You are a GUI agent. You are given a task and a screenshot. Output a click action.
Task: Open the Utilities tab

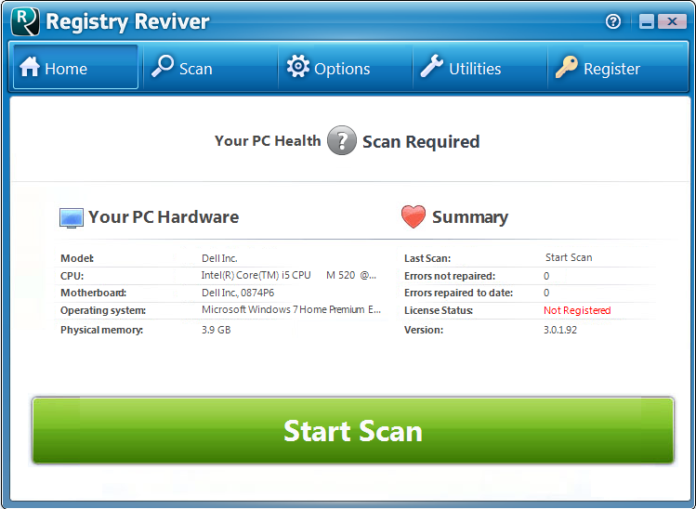pyautogui.click(x=461, y=68)
